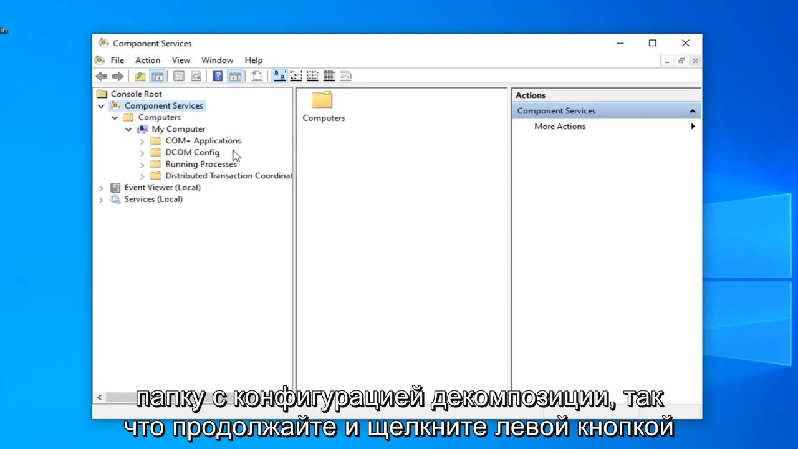Viewport: 798px width, 449px height.
Task: Expand Event Viewer (Local) arrow
Action: (101, 188)
